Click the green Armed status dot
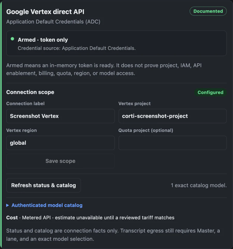Image resolution: width=233 pixels, height=249 pixels. pos(12,39)
